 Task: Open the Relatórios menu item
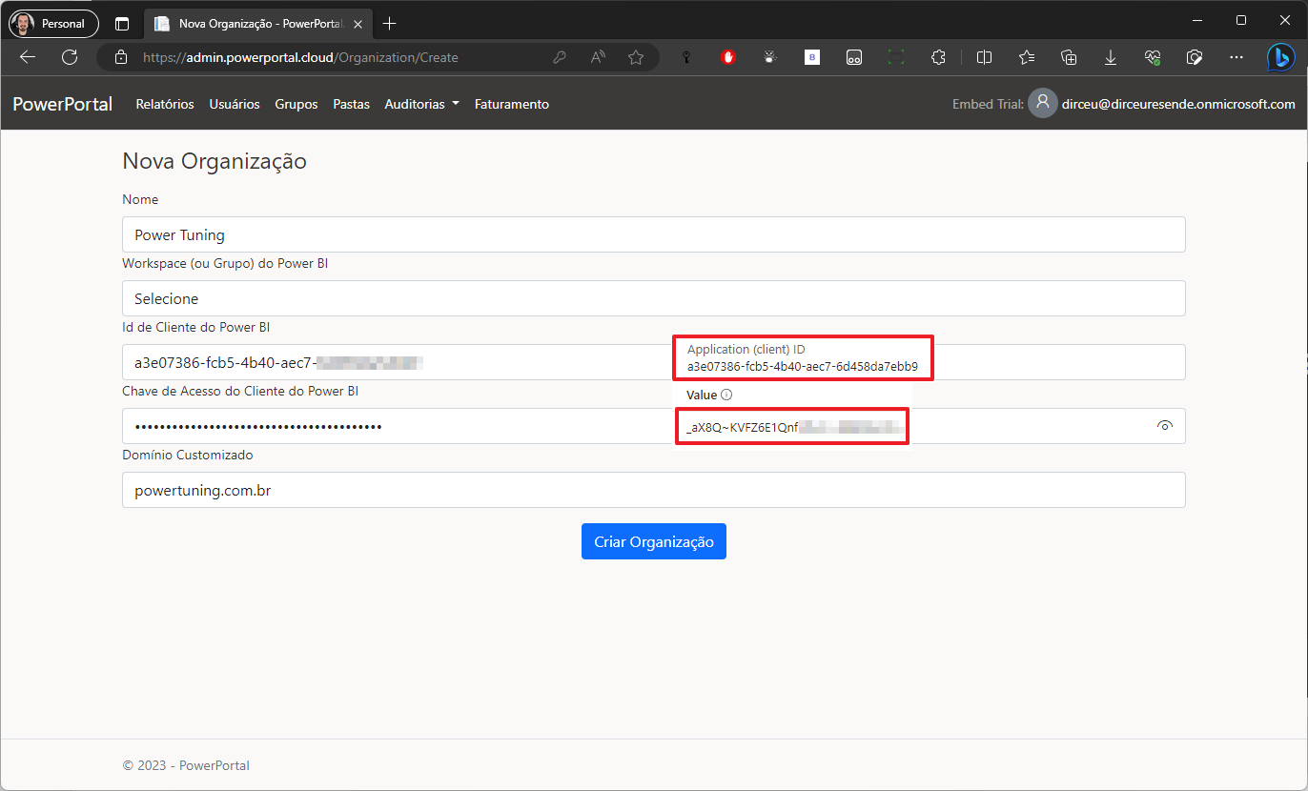(x=165, y=104)
